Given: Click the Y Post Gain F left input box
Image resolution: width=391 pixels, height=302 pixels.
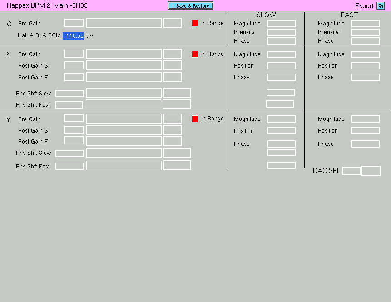Looking at the screenshot, I should pos(74,140).
